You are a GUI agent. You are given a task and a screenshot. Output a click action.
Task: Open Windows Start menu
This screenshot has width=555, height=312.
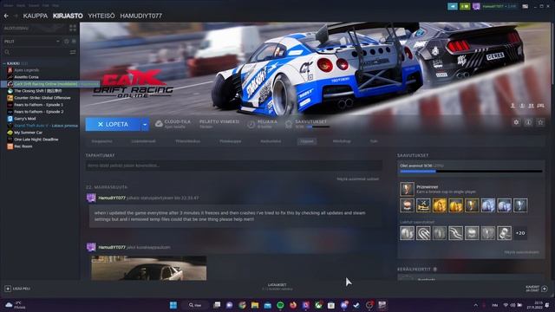(173, 305)
